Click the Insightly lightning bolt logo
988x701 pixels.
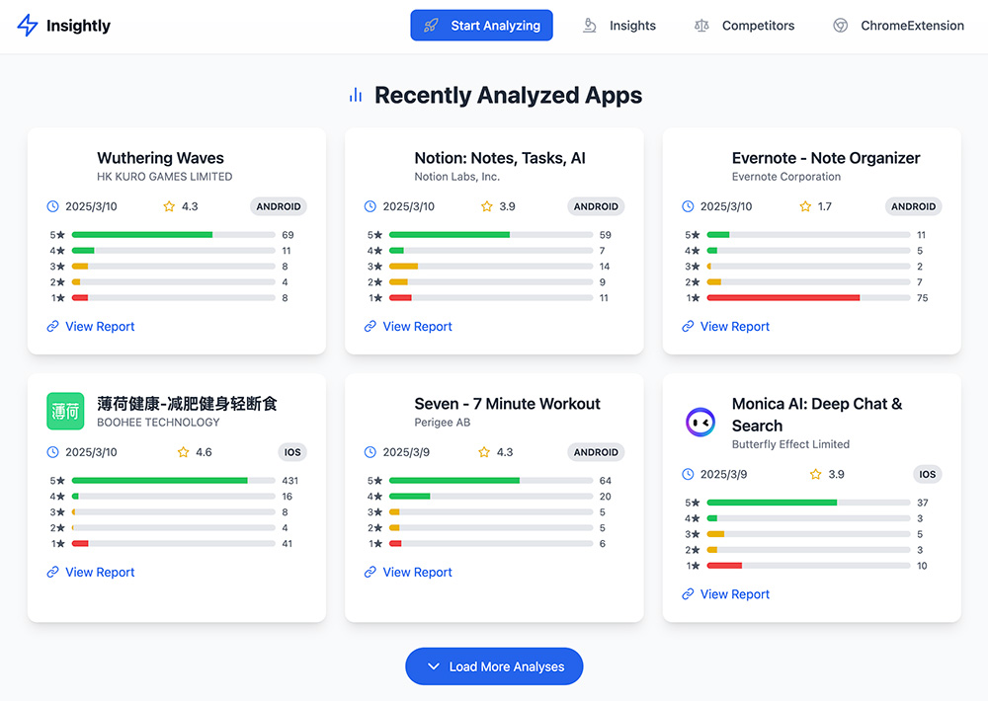click(x=27, y=26)
